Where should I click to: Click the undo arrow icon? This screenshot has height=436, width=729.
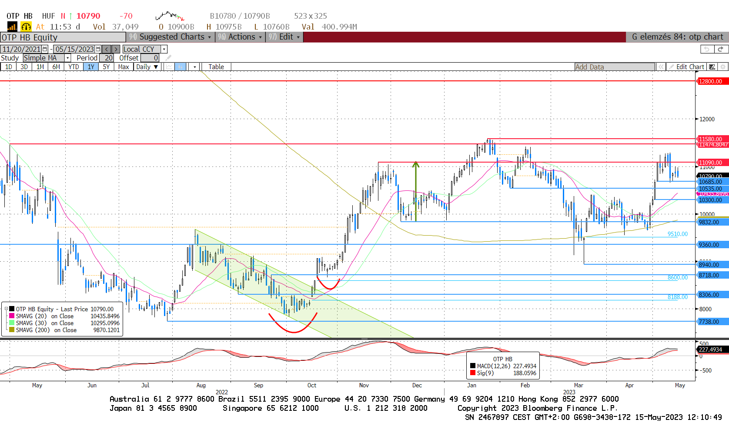tap(707, 49)
